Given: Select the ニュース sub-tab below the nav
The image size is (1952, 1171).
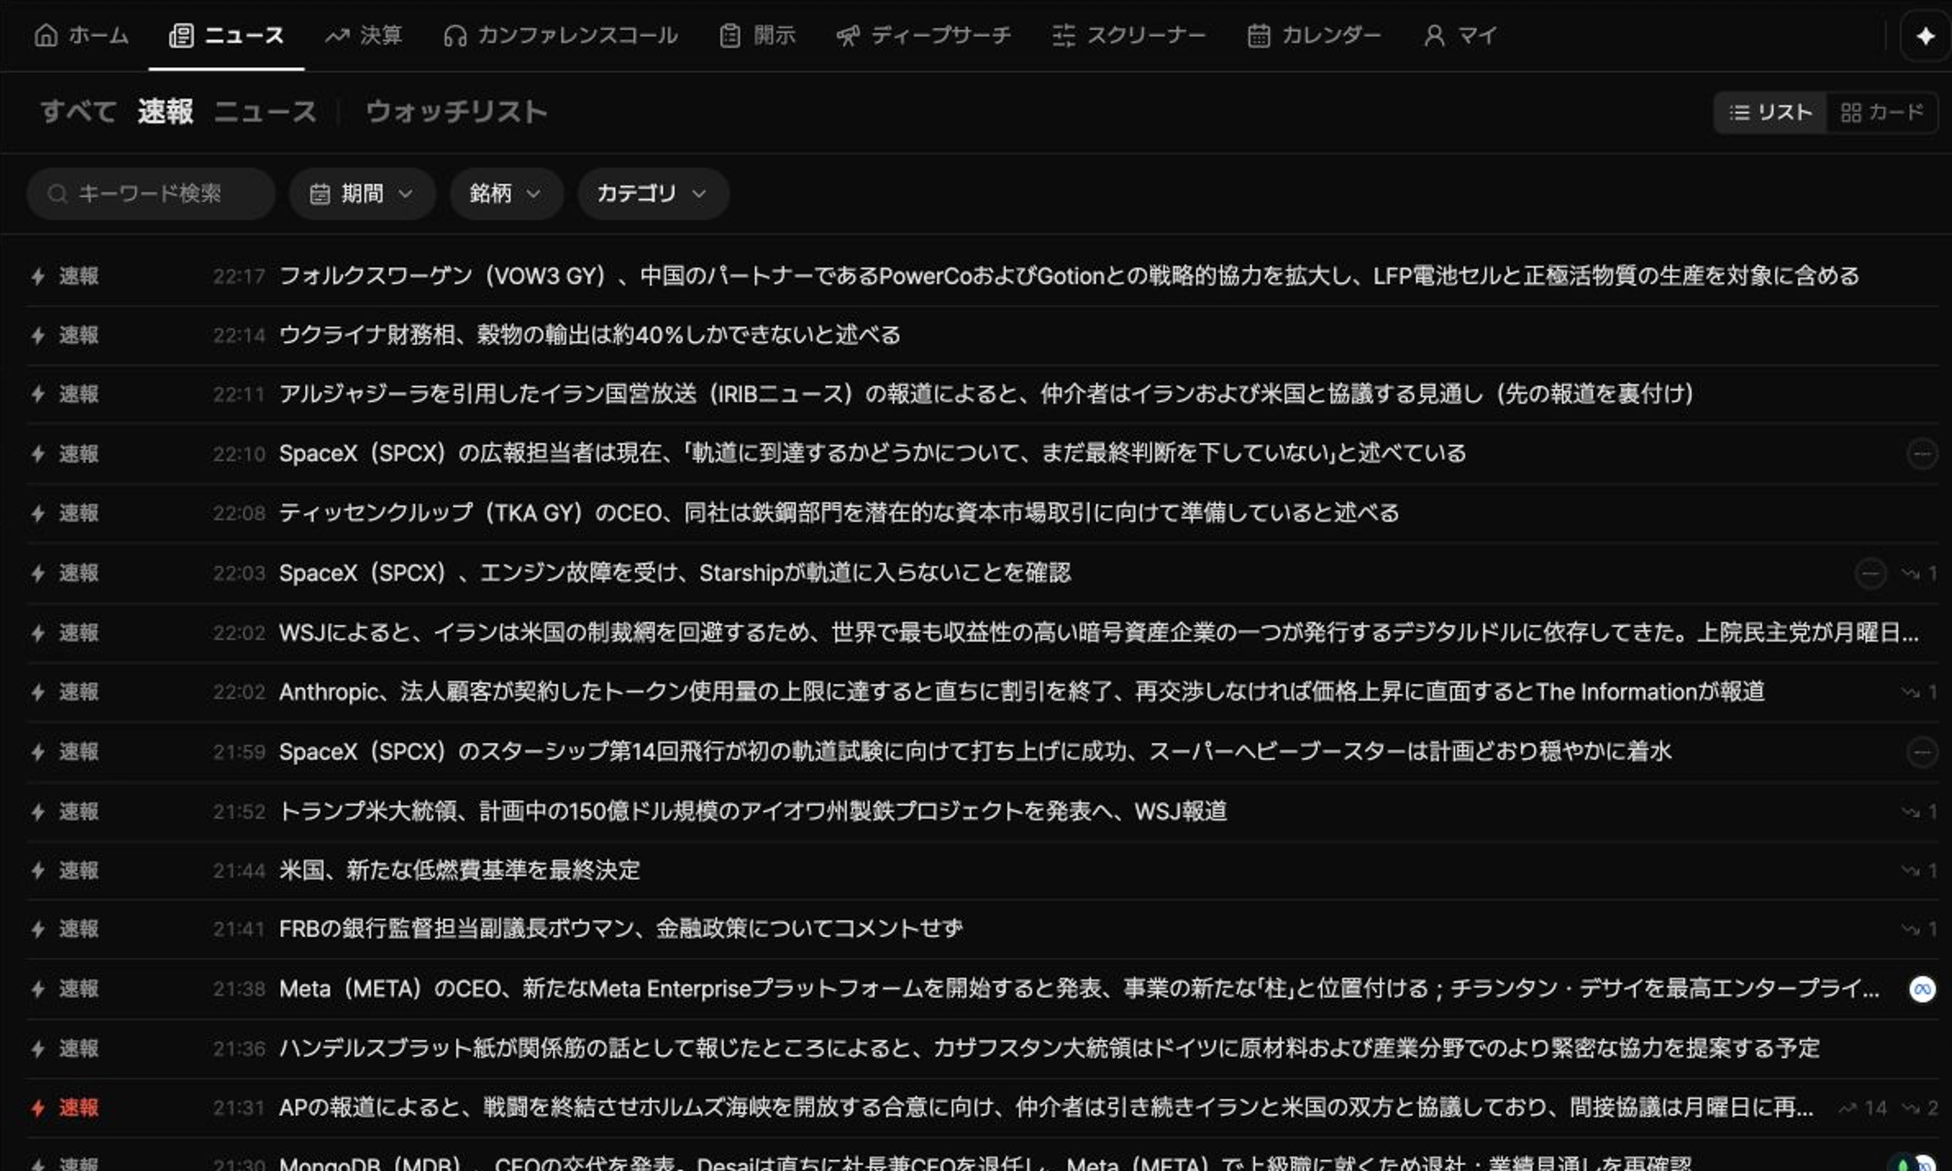Looking at the screenshot, I should pos(265,111).
